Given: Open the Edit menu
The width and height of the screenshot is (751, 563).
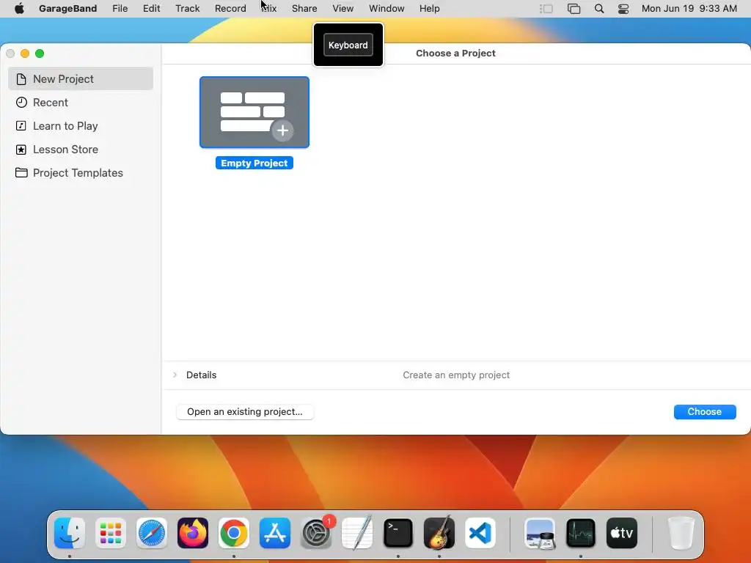Looking at the screenshot, I should pyautogui.click(x=151, y=9).
